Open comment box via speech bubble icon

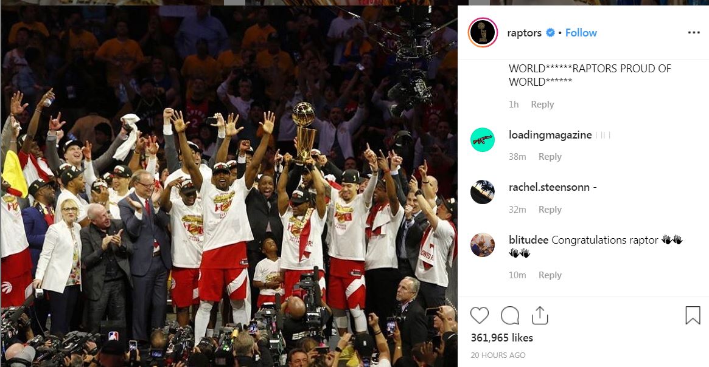509,315
